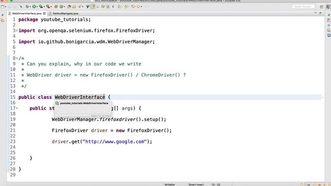Viewport: 331px width, 186px height.
Task: Click package youtube_tutorials on line 1
Action: pyautogui.click(x=54, y=20)
